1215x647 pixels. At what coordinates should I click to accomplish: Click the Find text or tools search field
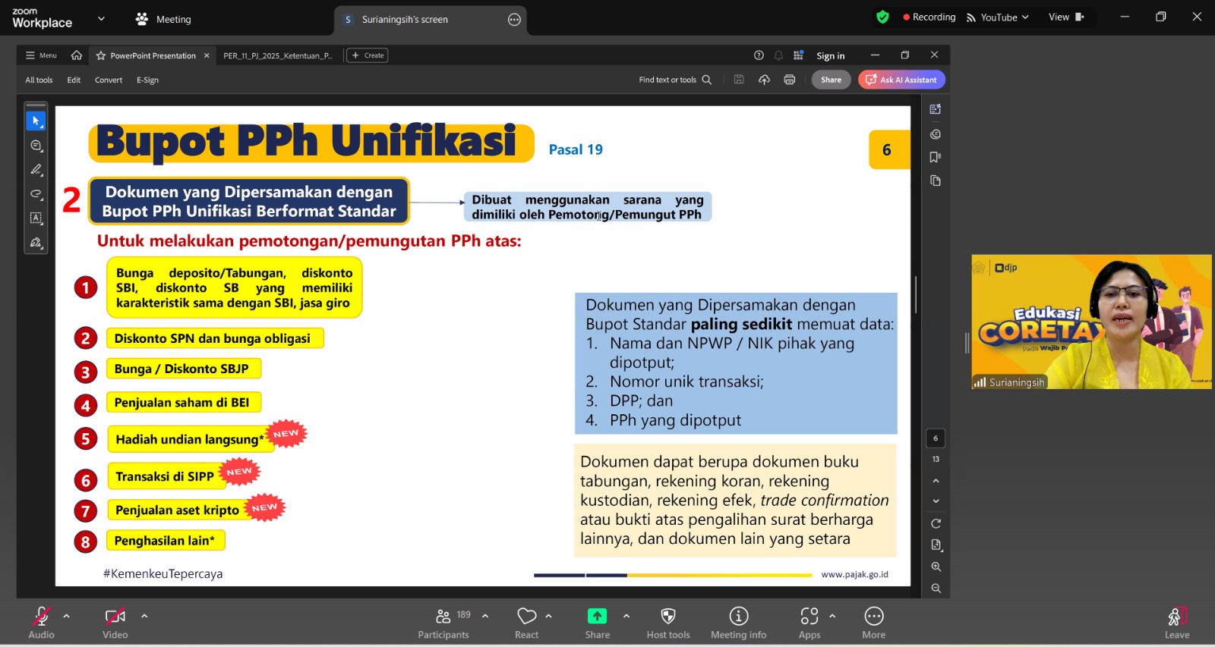pos(674,80)
